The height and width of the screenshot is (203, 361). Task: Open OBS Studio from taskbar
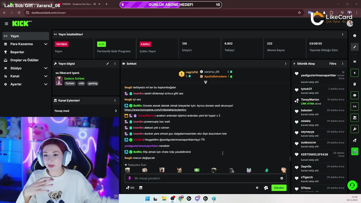pyautogui.click(x=172, y=199)
